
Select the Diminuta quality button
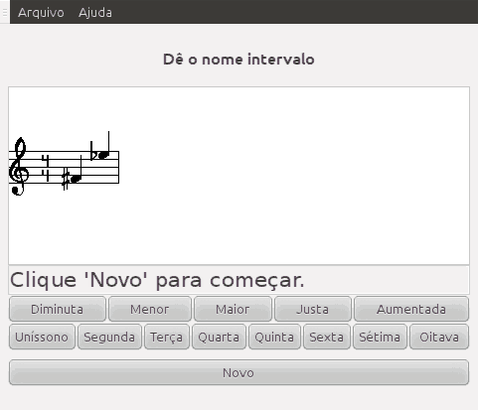tap(58, 309)
